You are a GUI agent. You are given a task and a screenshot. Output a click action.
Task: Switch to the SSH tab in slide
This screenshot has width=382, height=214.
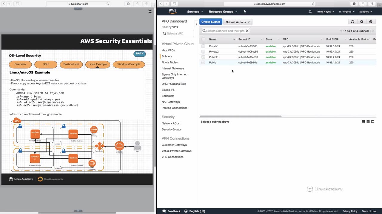(x=46, y=64)
